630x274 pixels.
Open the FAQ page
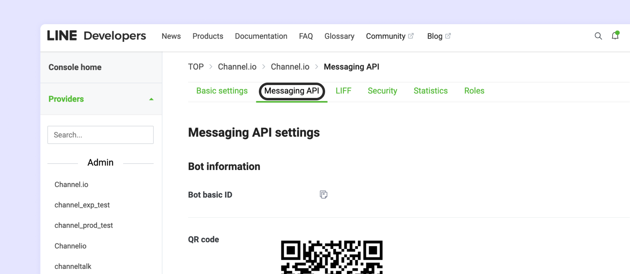306,36
